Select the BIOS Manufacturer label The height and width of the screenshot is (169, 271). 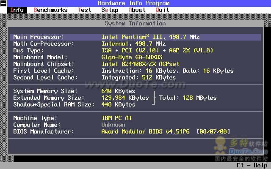tap(44, 131)
